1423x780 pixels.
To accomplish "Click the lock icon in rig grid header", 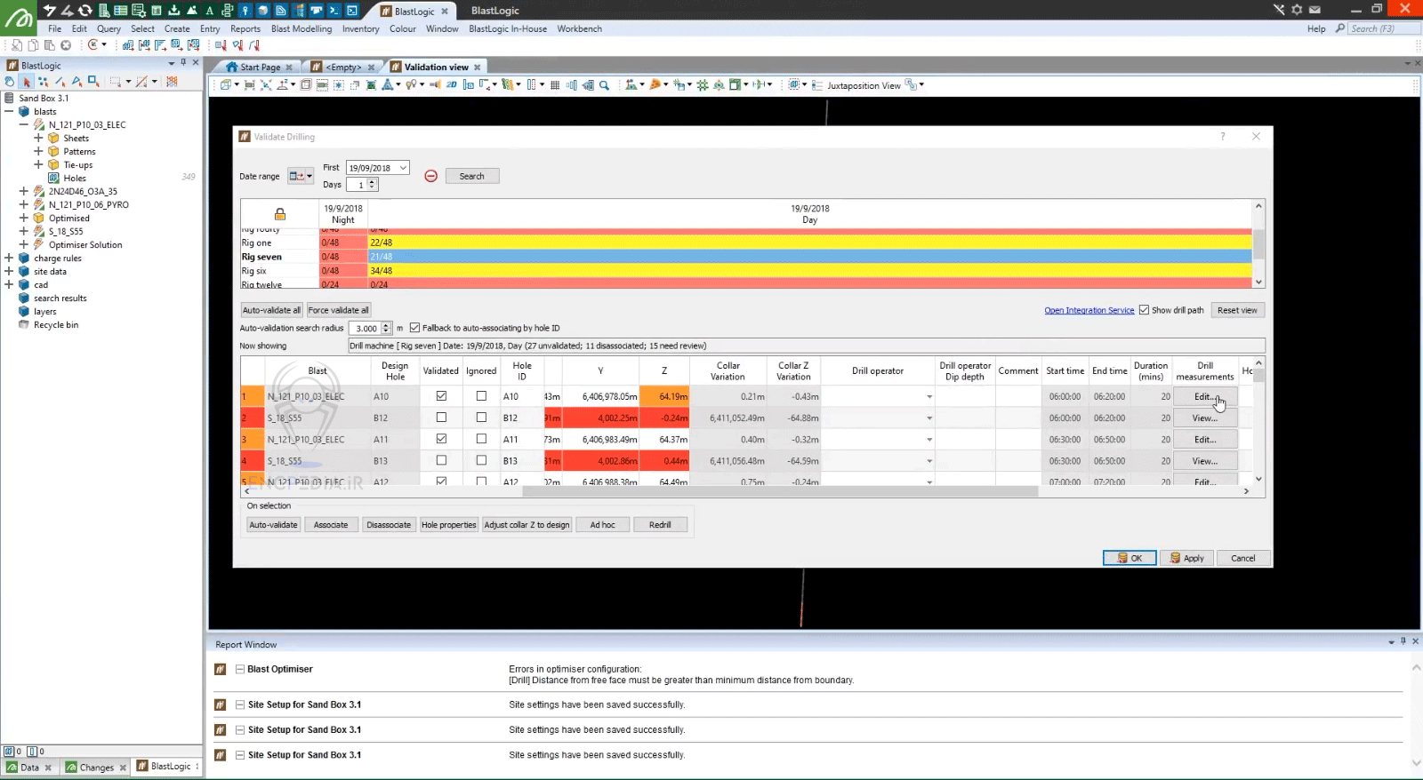I will click(280, 214).
